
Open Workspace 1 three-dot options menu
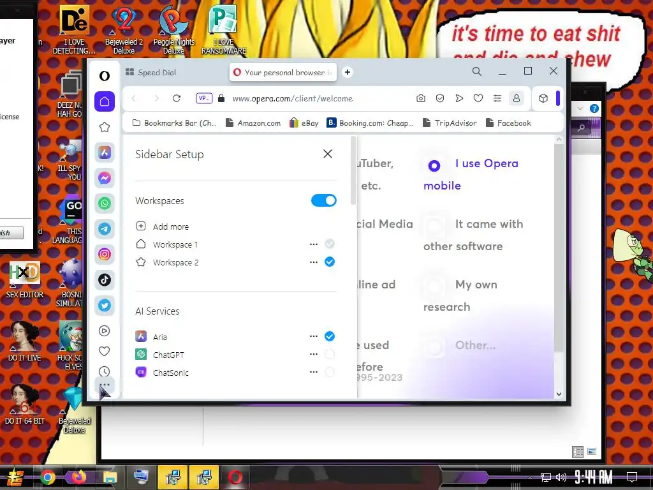(x=314, y=244)
